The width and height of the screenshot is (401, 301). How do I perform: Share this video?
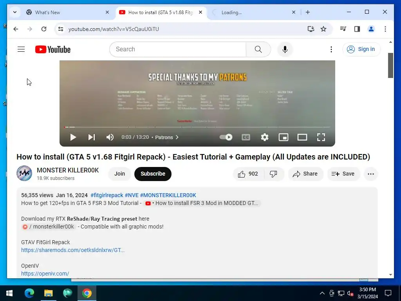(305, 174)
